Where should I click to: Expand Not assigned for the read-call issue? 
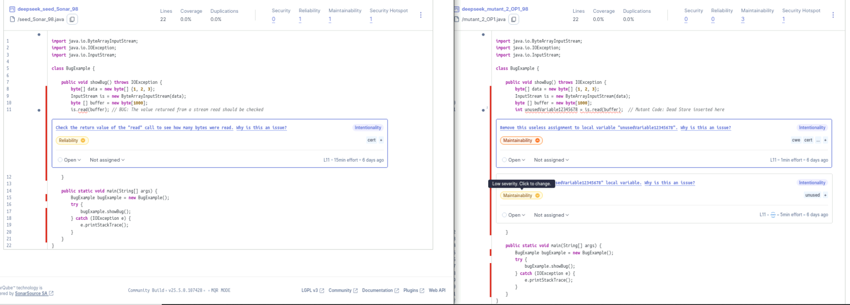click(107, 160)
